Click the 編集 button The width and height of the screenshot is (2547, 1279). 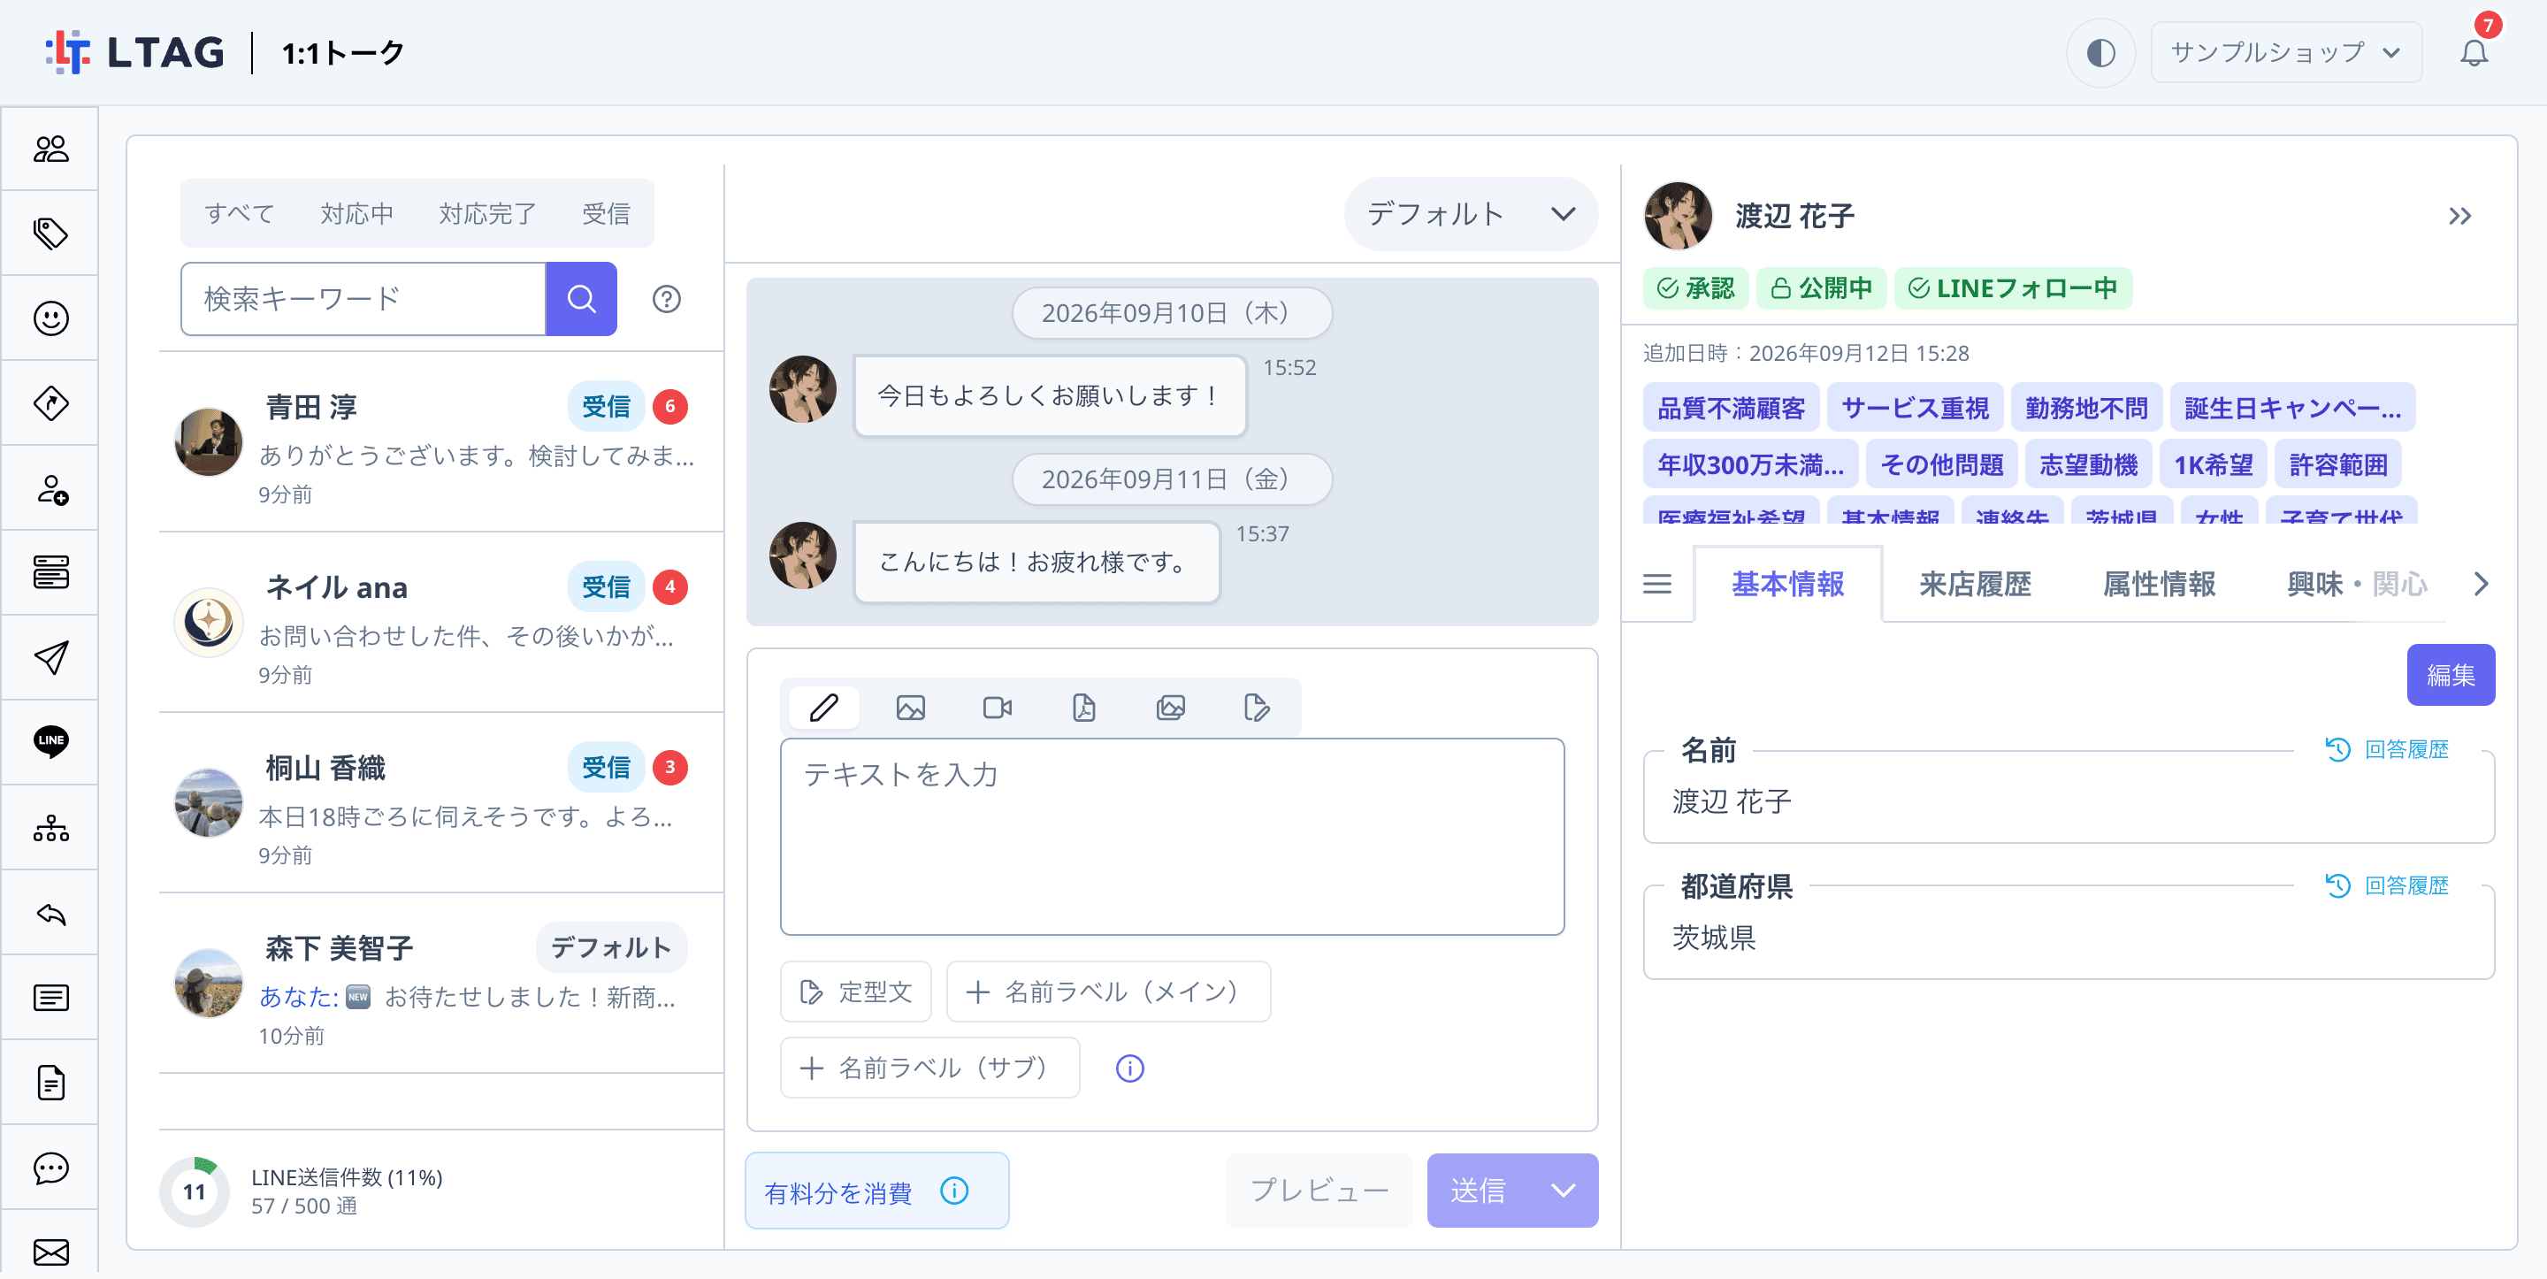(x=2450, y=675)
